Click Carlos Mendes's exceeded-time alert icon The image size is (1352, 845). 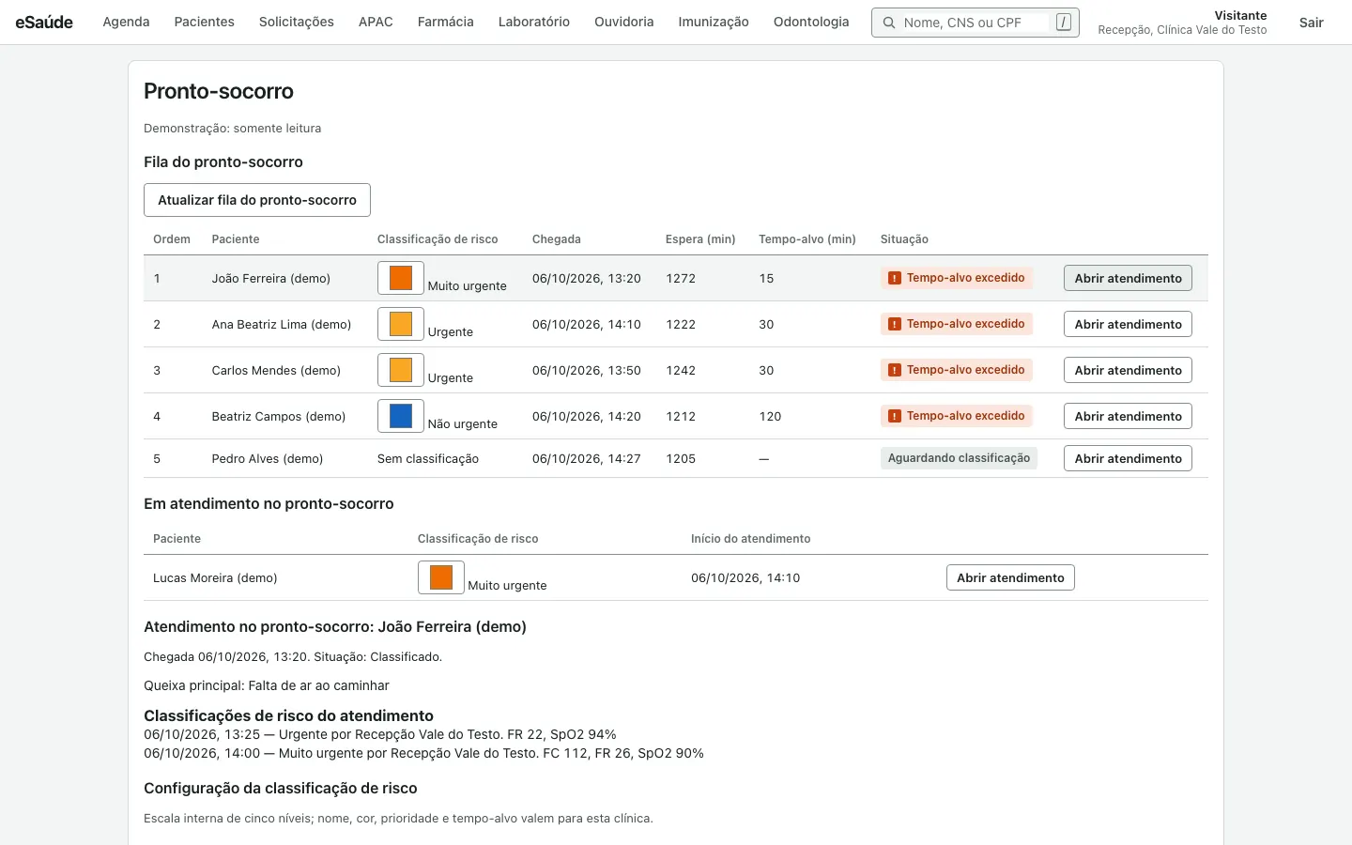pyautogui.click(x=895, y=370)
